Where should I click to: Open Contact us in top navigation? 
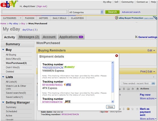(142, 2)
